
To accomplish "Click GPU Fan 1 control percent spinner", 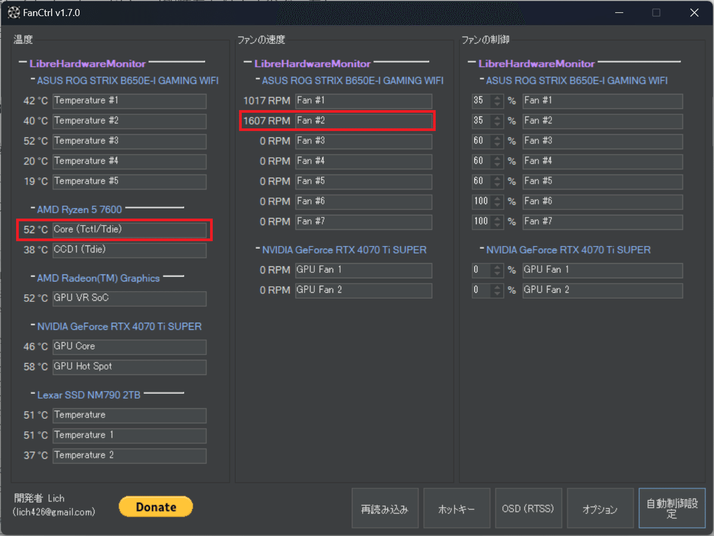I will [x=488, y=271].
